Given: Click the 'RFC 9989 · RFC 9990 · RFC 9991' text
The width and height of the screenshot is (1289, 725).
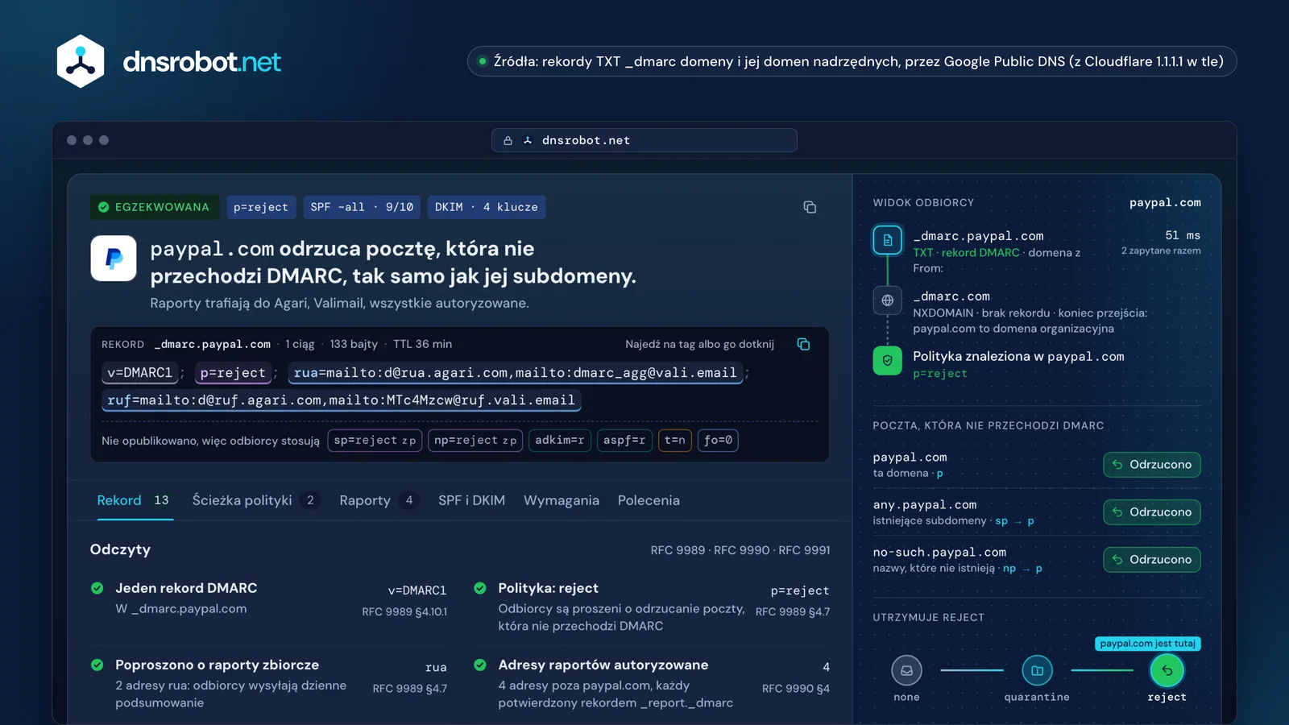Looking at the screenshot, I should (x=740, y=550).
